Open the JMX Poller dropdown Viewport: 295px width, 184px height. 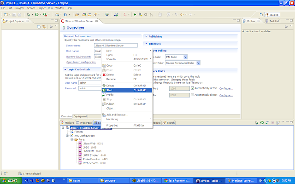pyautogui.click(x=185, y=57)
